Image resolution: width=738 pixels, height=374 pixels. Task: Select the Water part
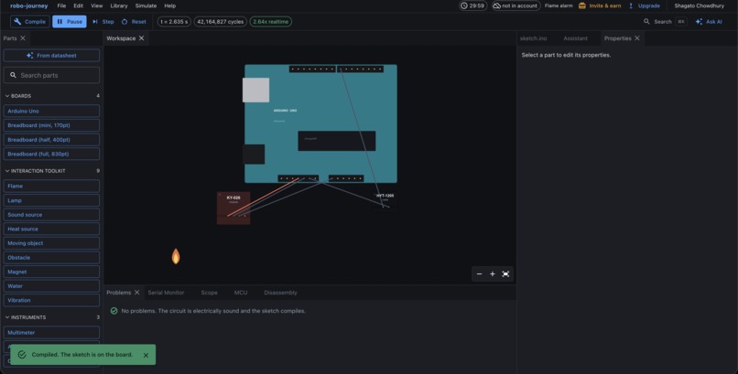[x=51, y=286]
